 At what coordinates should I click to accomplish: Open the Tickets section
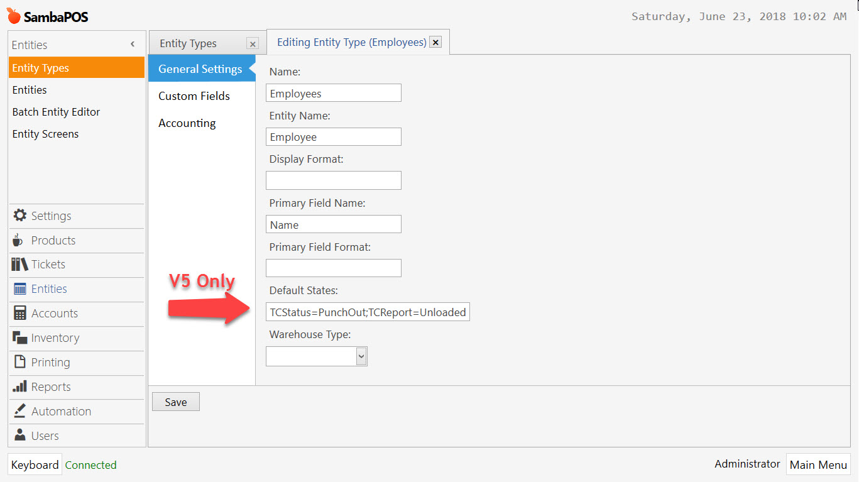pyautogui.click(x=47, y=265)
